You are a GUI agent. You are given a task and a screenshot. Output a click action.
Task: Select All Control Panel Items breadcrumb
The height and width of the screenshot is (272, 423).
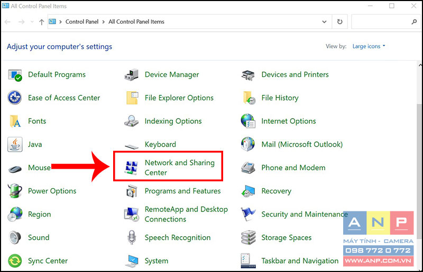click(136, 22)
